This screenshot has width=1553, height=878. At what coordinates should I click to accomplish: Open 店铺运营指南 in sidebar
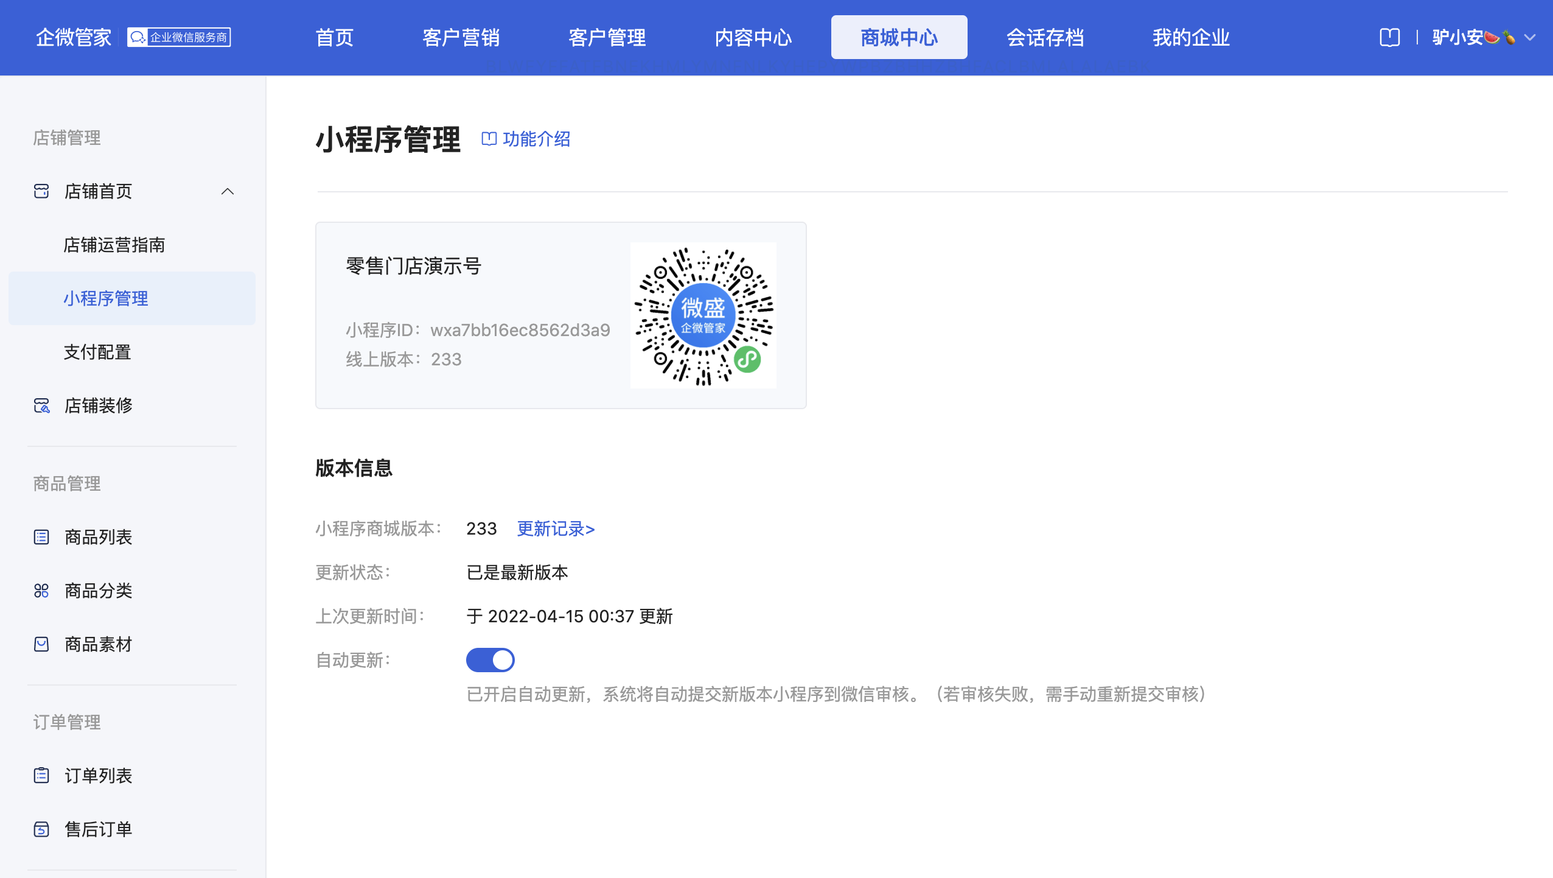click(x=114, y=245)
